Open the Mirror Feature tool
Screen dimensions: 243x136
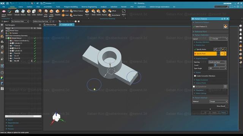click(76, 15)
